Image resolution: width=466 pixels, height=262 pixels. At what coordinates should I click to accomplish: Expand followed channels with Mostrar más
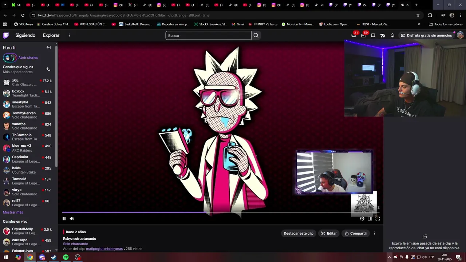coord(13,212)
